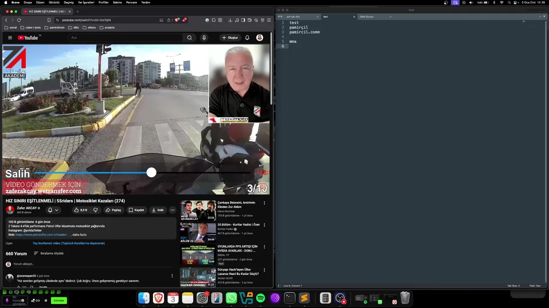Screen dimensions: 549x308
Task: Open 'Yaş kısıtlamalı video' guidelines link
Action: click(69, 243)
